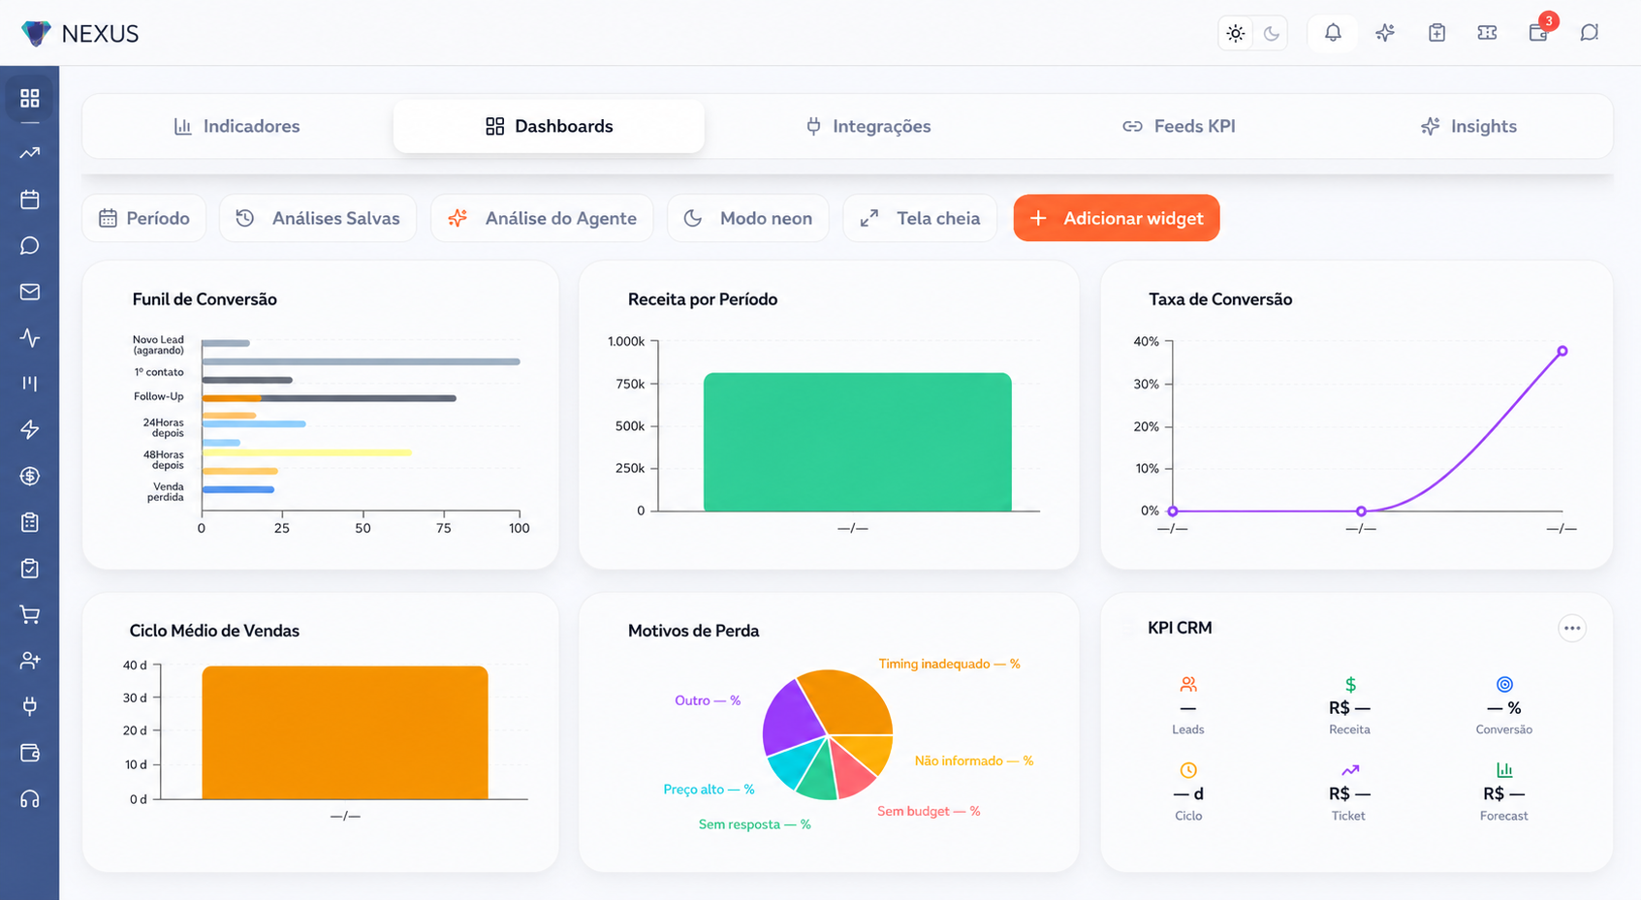Open the Análises Salvas list
The width and height of the screenshot is (1641, 900).
point(318,218)
